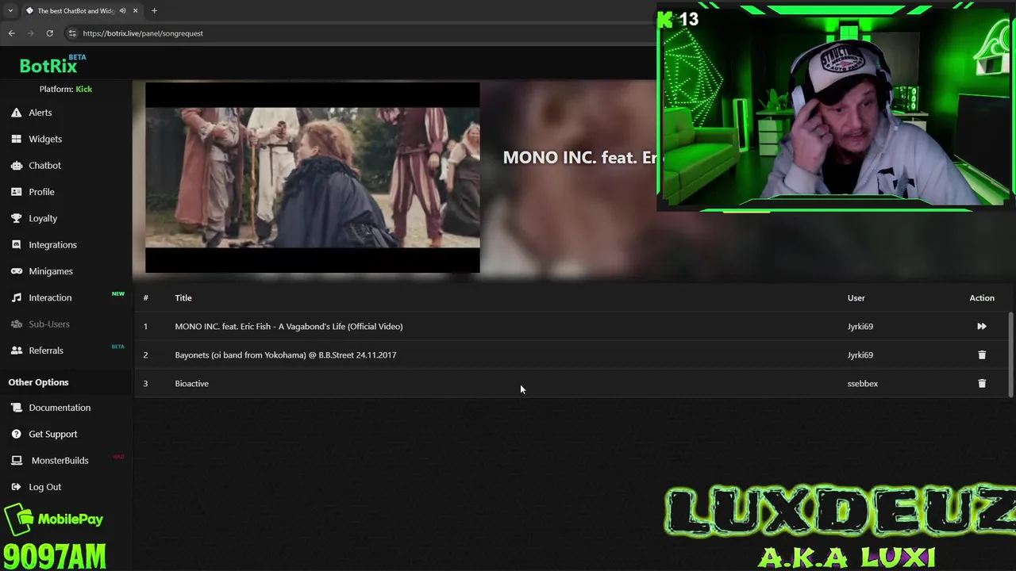Open the Minigames section
This screenshot has width=1016, height=571.
pos(51,271)
